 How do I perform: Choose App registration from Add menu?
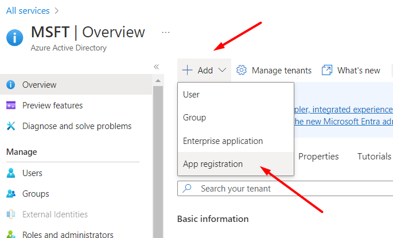236,164
